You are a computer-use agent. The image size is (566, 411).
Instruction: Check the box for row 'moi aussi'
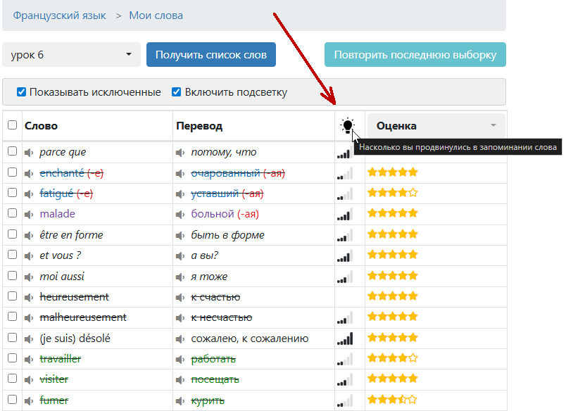click(x=12, y=275)
